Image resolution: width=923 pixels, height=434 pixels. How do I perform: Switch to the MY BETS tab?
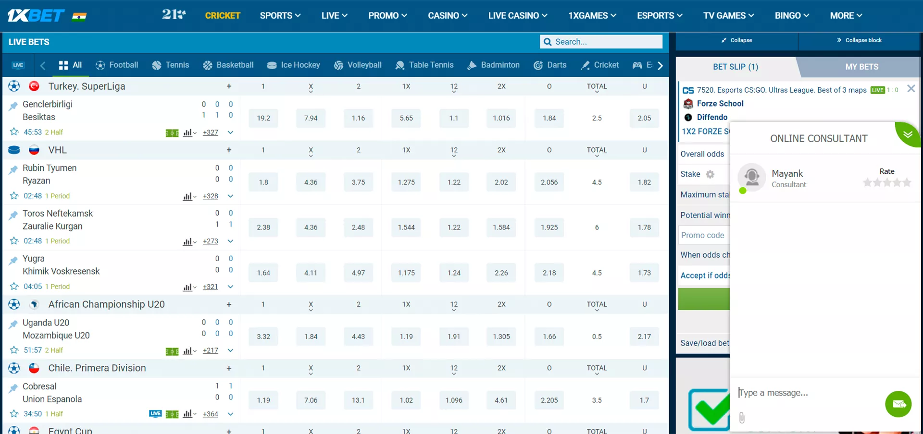[x=861, y=67]
